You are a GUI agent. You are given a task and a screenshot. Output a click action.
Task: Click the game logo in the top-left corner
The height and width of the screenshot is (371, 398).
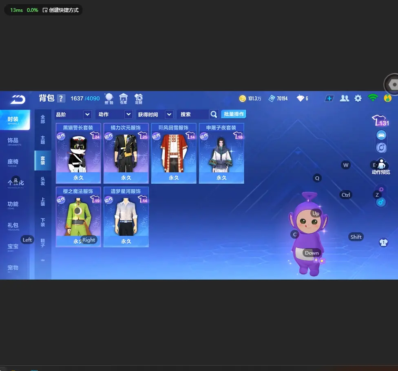click(x=18, y=99)
